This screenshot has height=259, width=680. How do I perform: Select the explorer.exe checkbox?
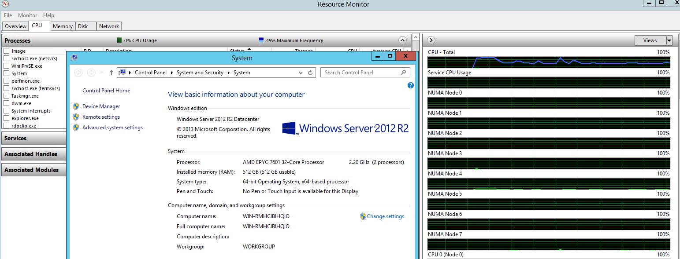[x=7, y=118]
